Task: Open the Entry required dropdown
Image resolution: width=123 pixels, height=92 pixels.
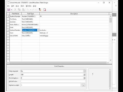Action: click(84, 71)
